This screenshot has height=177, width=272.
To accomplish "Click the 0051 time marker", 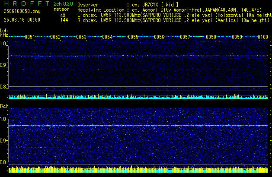I will pyautogui.click(x=30, y=37).
